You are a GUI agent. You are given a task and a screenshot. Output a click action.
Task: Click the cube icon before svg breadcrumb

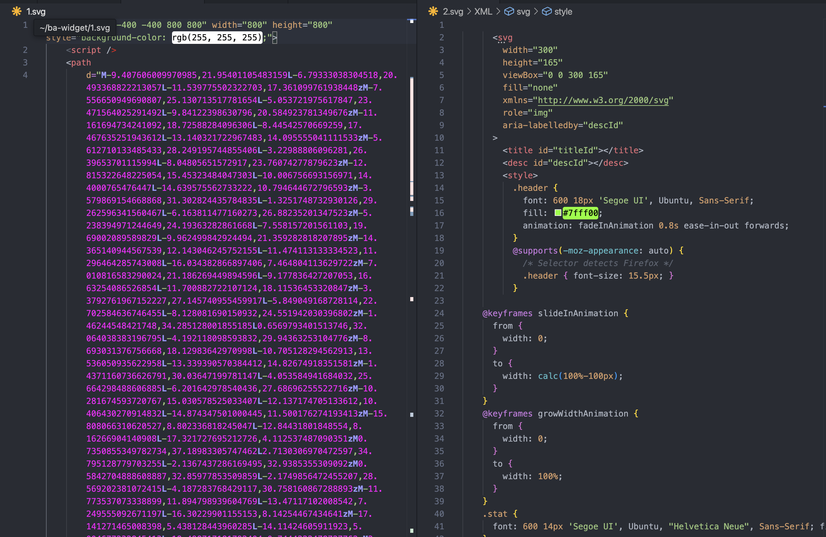coord(509,11)
